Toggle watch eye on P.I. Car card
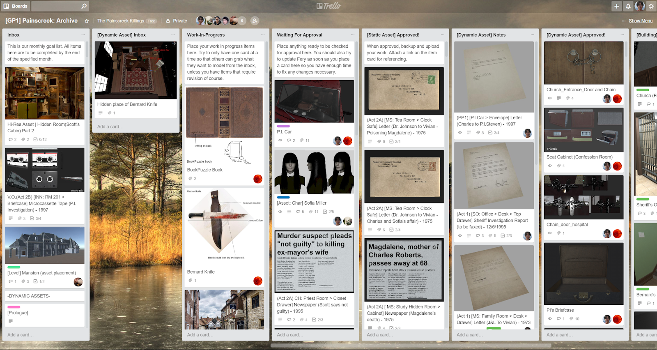The height and width of the screenshot is (350, 657). 280,140
